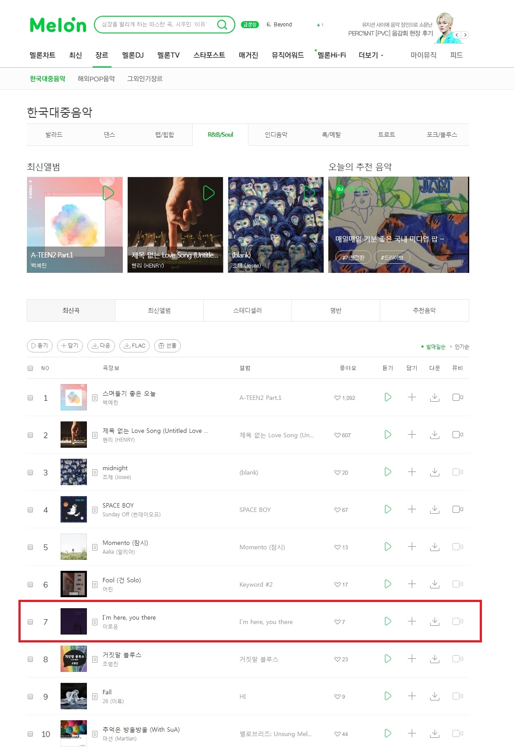Sort the list by 인기순
Image resolution: width=514 pixels, height=751 pixels.
(x=461, y=347)
